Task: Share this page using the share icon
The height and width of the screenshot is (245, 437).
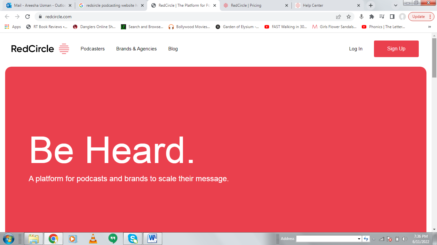Action: coord(338,17)
